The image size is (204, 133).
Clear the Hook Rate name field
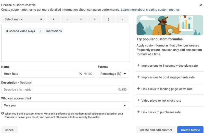[81, 74]
